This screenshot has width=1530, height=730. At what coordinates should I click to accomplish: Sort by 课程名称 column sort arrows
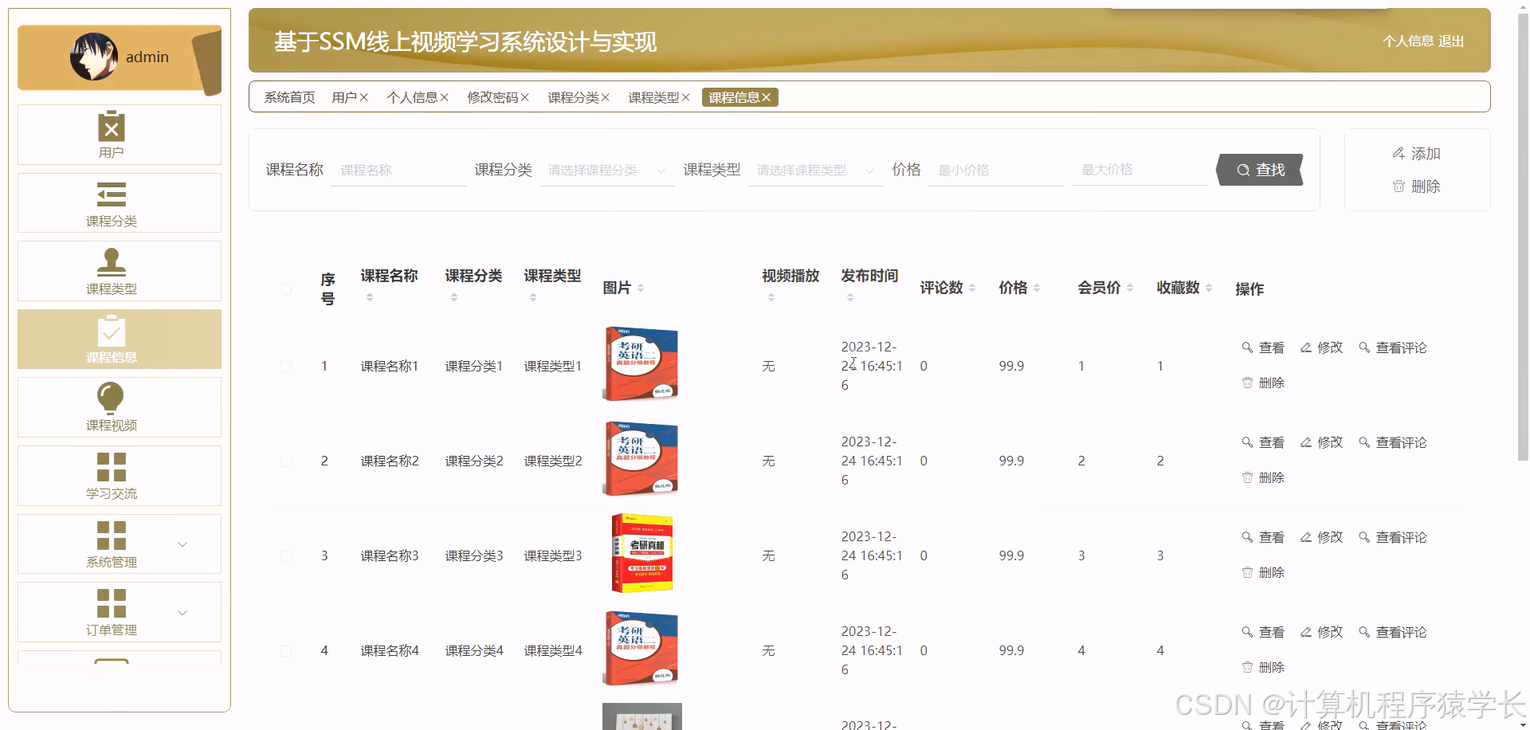point(369,297)
